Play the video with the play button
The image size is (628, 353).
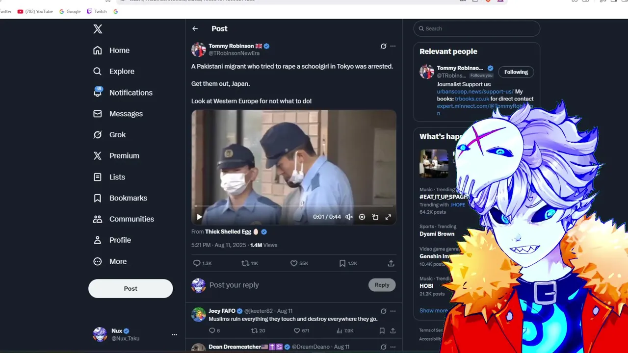click(199, 217)
